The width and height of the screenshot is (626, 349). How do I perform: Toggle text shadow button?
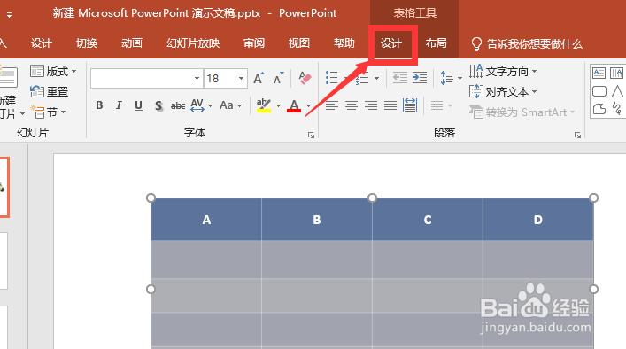click(158, 105)
